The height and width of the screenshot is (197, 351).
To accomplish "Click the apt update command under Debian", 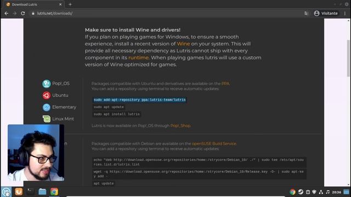I will 104,183.
